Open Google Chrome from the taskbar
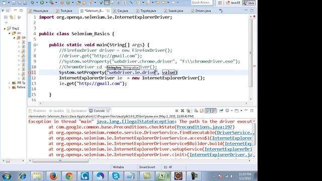This screenshot has height=181, width=322. pos(69,176)
